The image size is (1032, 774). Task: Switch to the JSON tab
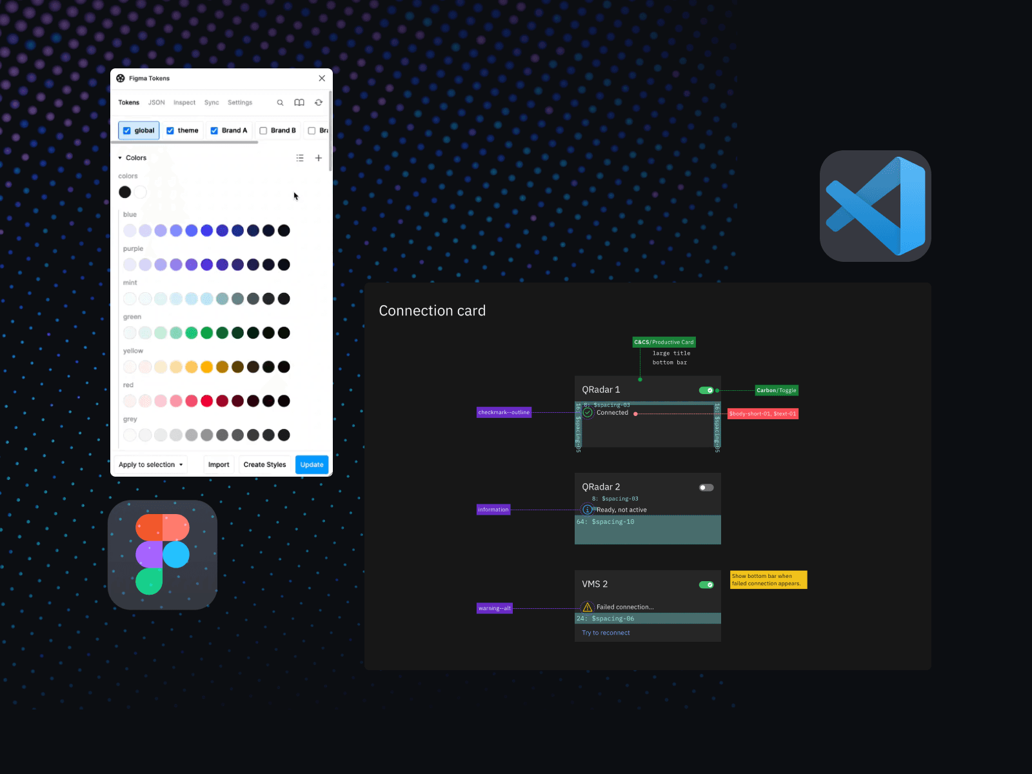[x=156, y=103]
